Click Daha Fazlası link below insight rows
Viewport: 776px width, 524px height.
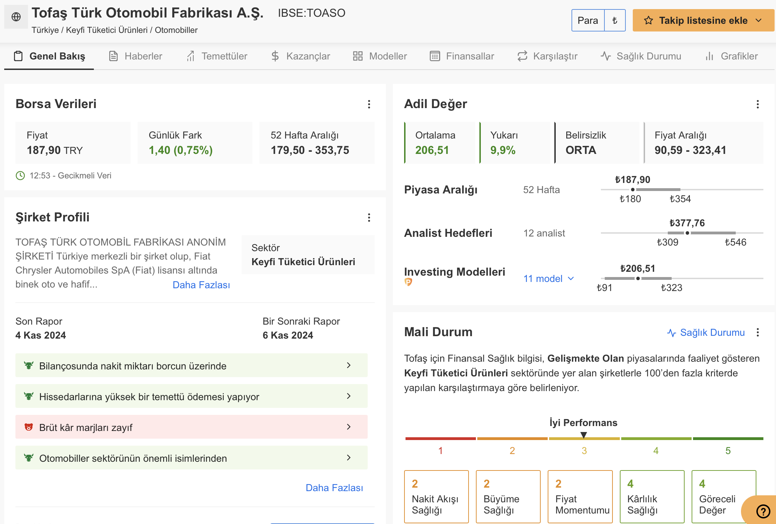tap(334, 488)
